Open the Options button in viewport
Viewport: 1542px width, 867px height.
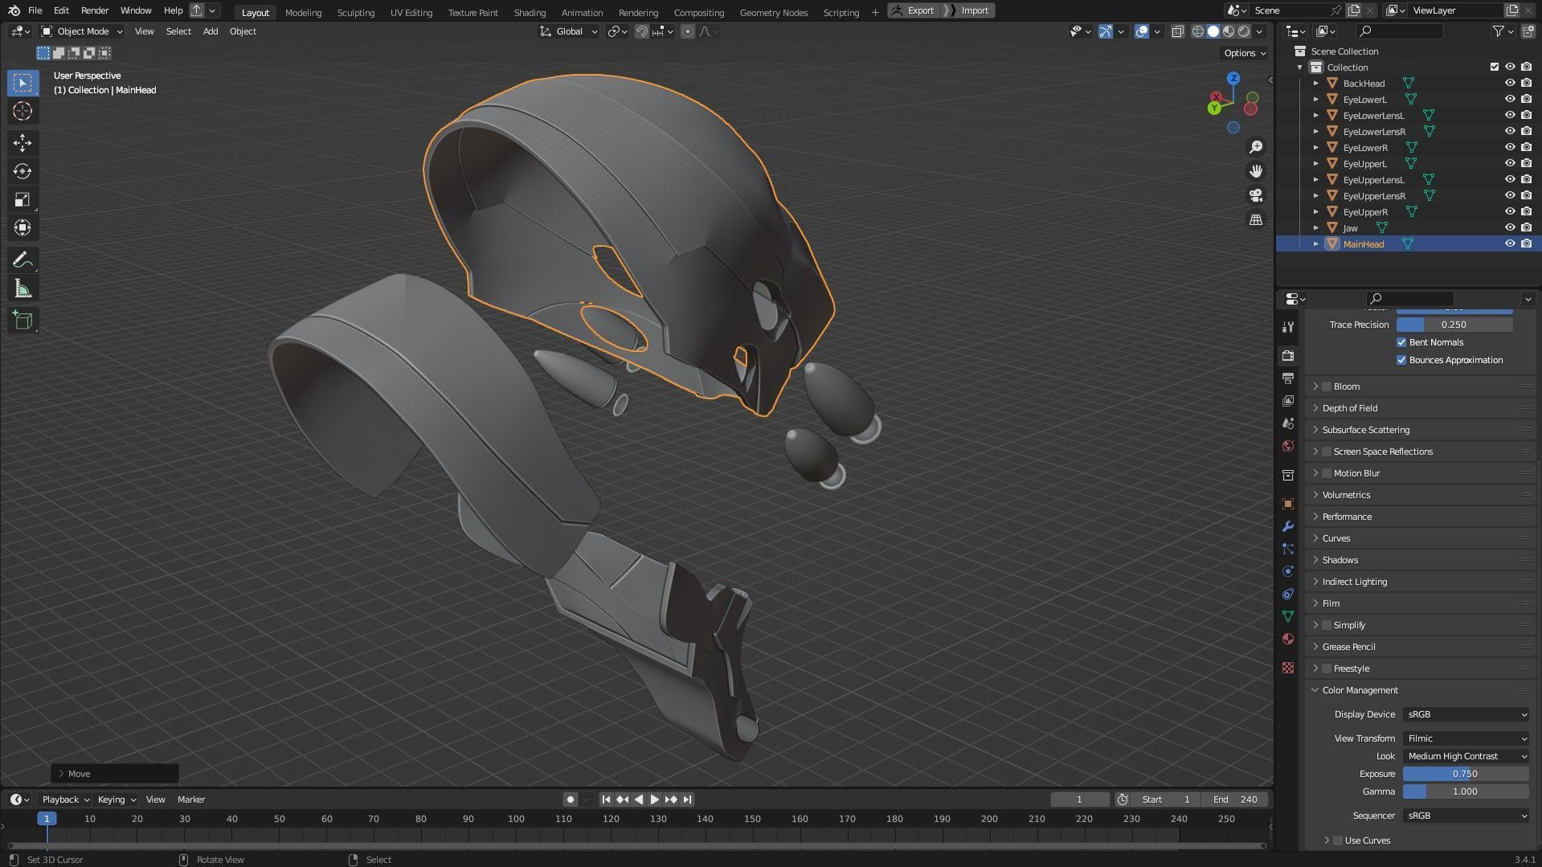[x=1244, y=53]
